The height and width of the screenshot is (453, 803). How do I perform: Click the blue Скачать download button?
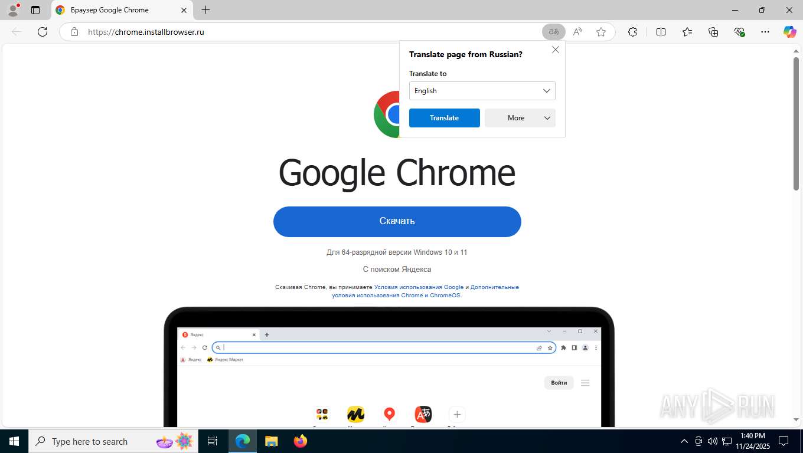pos(397,222)
